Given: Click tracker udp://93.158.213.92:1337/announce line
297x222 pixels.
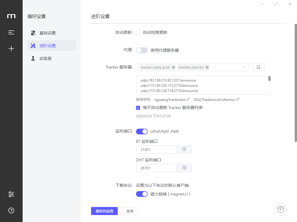Looking at the screenshot, I should click(x=168, y=80).
